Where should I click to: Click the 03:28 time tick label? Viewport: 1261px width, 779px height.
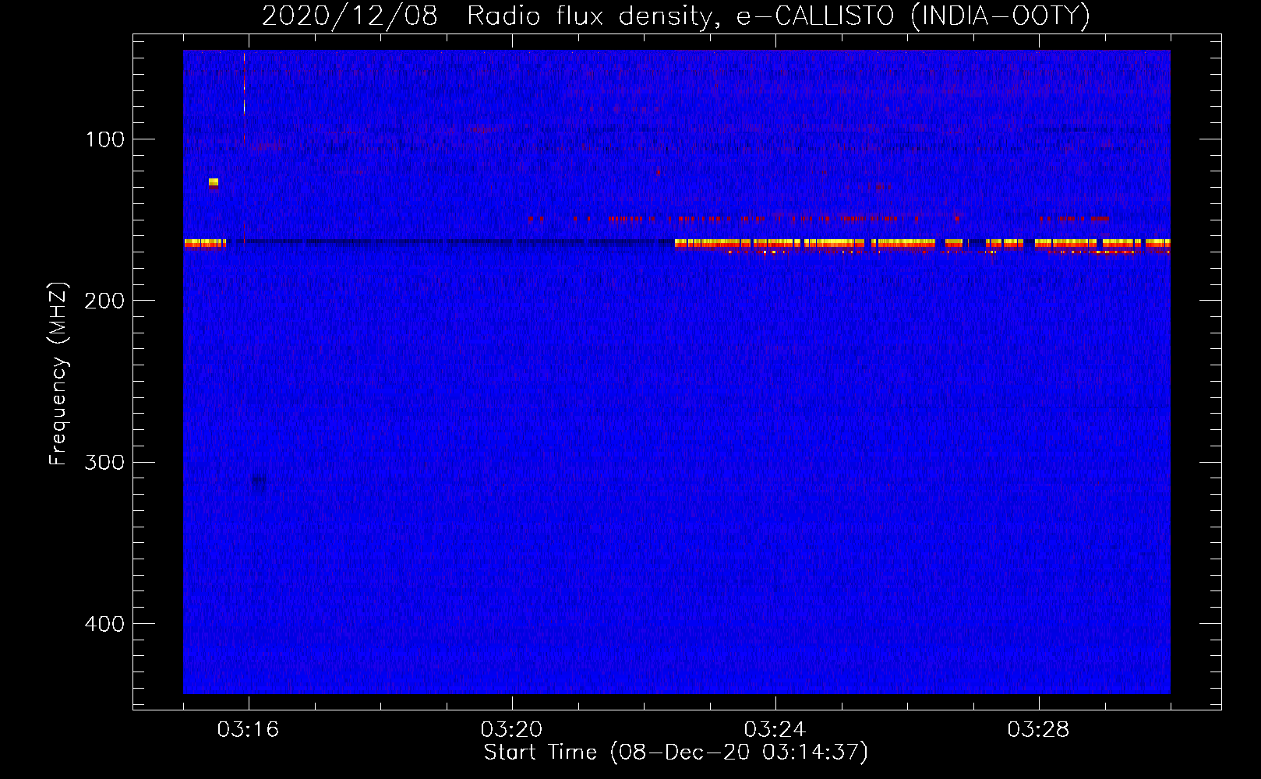(1038, 730)
